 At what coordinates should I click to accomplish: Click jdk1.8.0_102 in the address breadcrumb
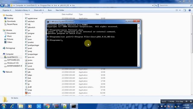tap(65, 5)
